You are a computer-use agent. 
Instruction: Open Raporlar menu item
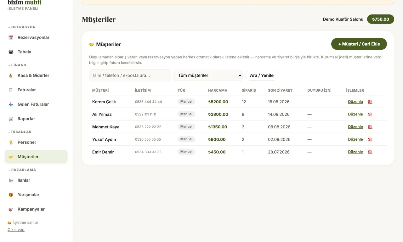coord(36,119)
